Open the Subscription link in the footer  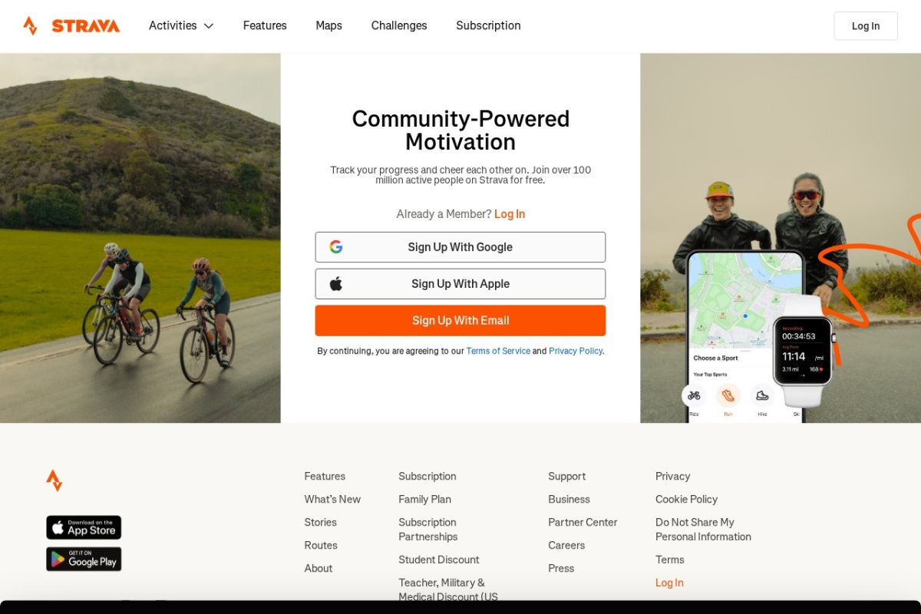427,477
